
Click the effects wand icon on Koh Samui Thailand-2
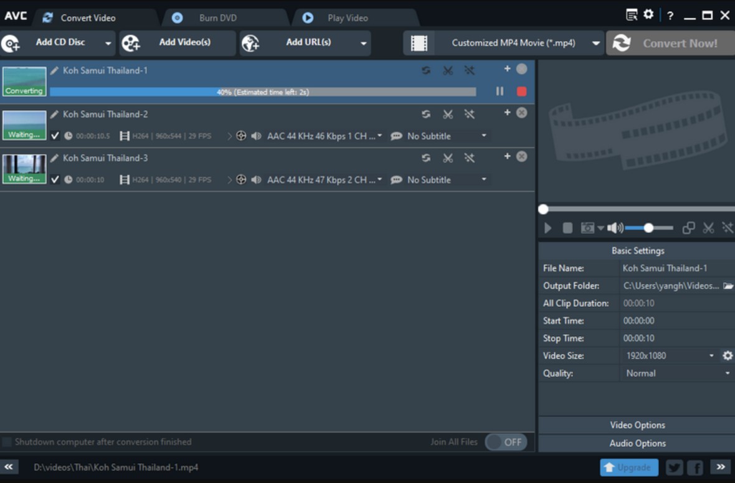(469, 115)
